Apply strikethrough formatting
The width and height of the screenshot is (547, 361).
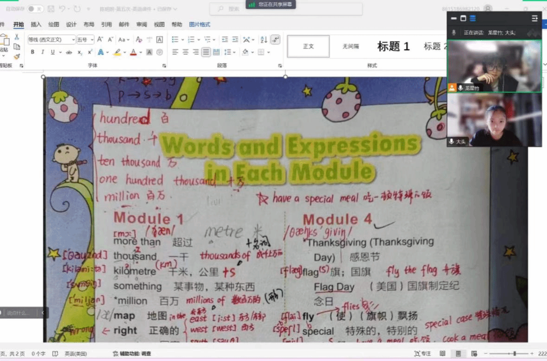pyautogui.click(x=69, y=52)
